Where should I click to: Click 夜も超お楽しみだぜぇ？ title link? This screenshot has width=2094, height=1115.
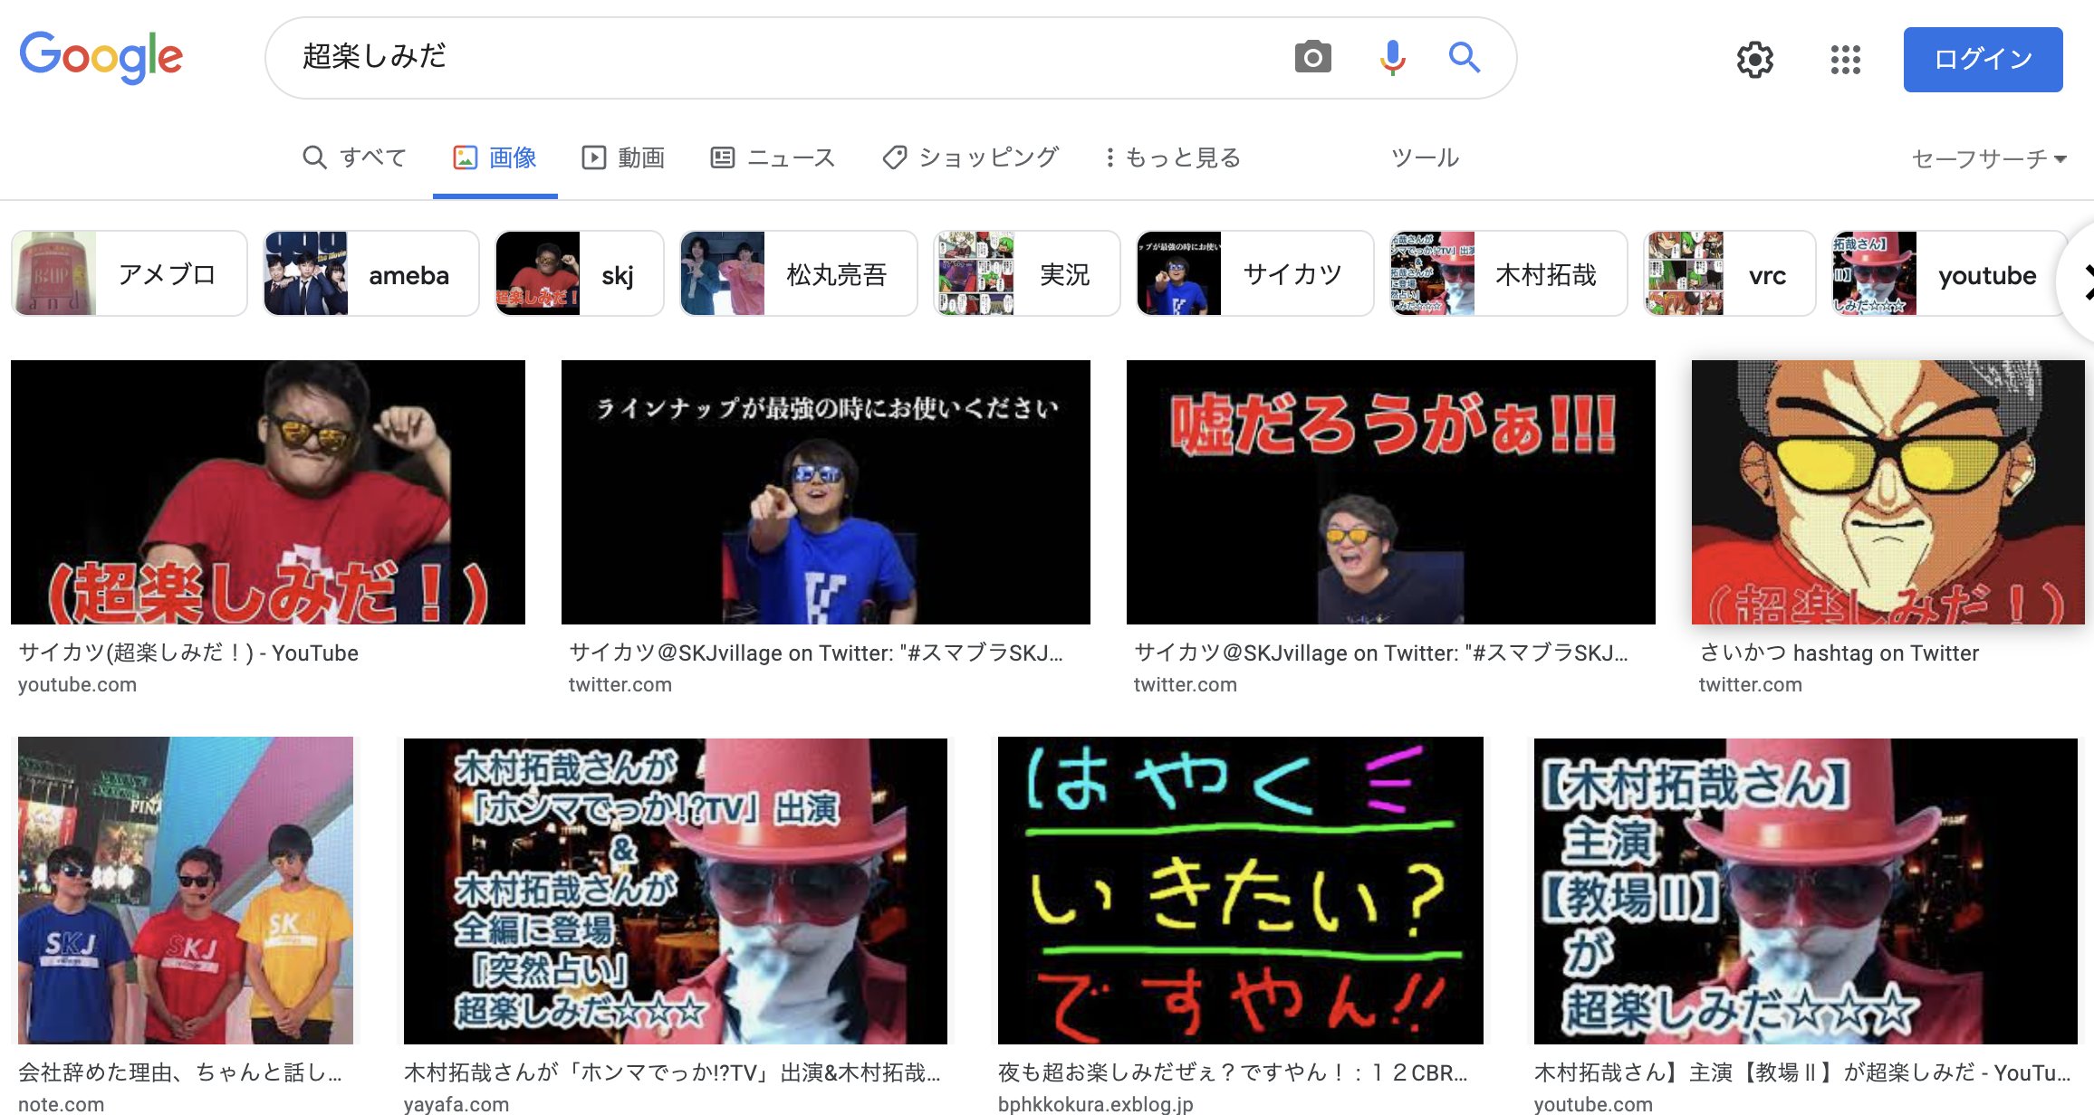click(1233, 1072)
